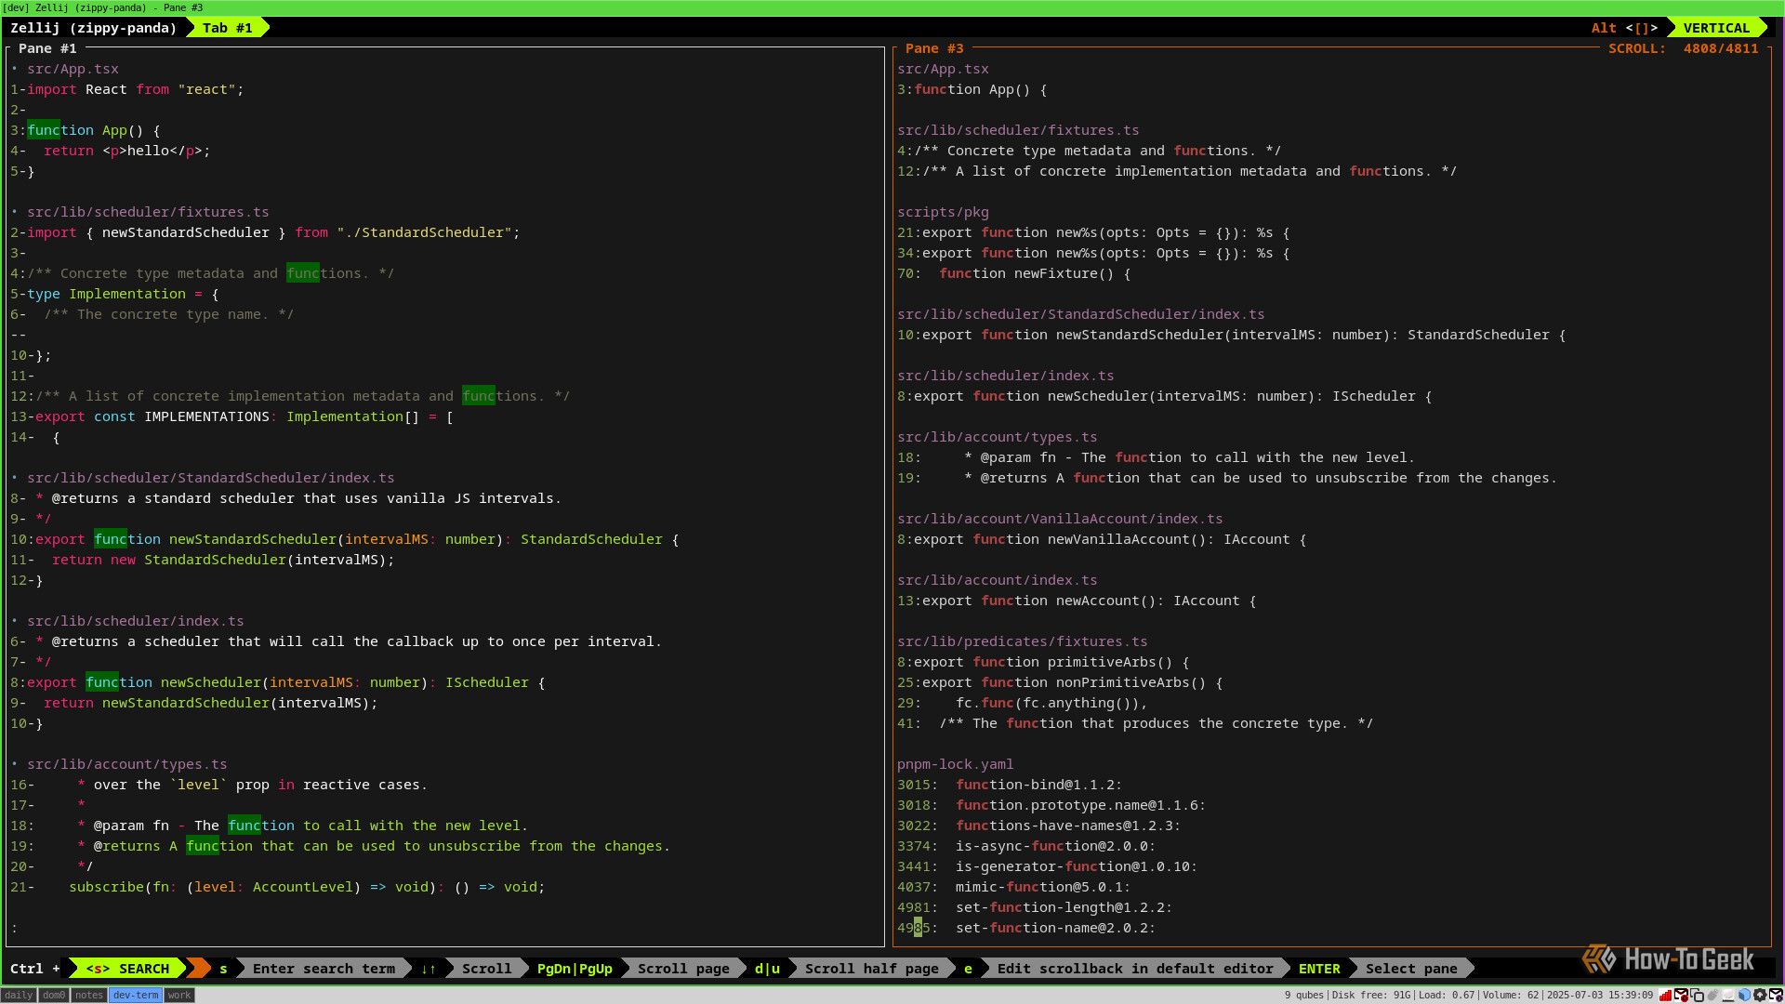Click src/lib/account/types.ts path in Pane #1
The width and height of the screenshot is (1785, 1004).
[127, 764]
